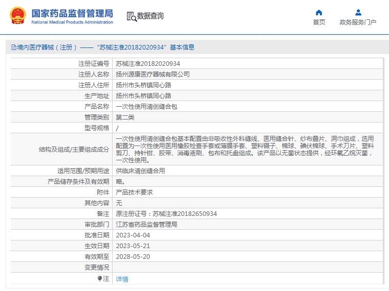
Task: Click the 结构及组成/主要组成成分 row label
Action: tap(74, 150)
